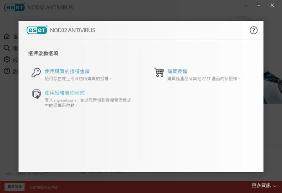The height and width of the screenshot is (193, 282).
Task: Click the description mentioning my.eset.com
Action: tap(88, 103)
